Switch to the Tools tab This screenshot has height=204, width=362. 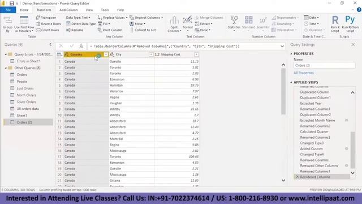pyautogui.click(x=105, y=10)
